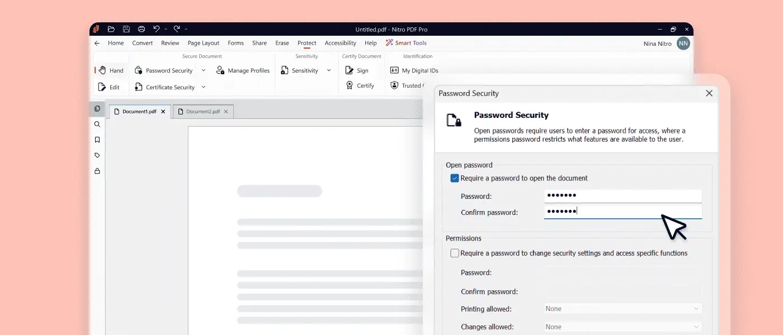
Task: Show the Pages panel in sidebar
Action: point(97,109)
